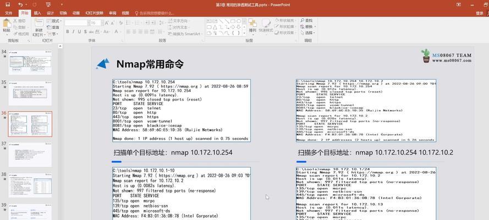
Task: Switch to the 审阅 Review tab
Action: tap(113, 13)
